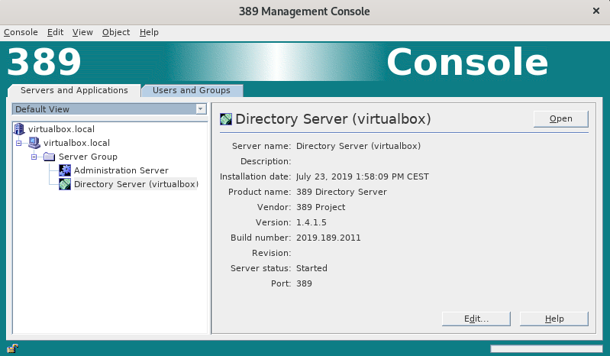Screen dimensions: 610x356
Task: Click the Server status value Started
Action: coord(311,268)
